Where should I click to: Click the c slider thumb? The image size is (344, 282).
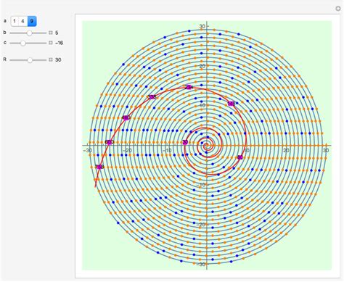coord(23,43)
